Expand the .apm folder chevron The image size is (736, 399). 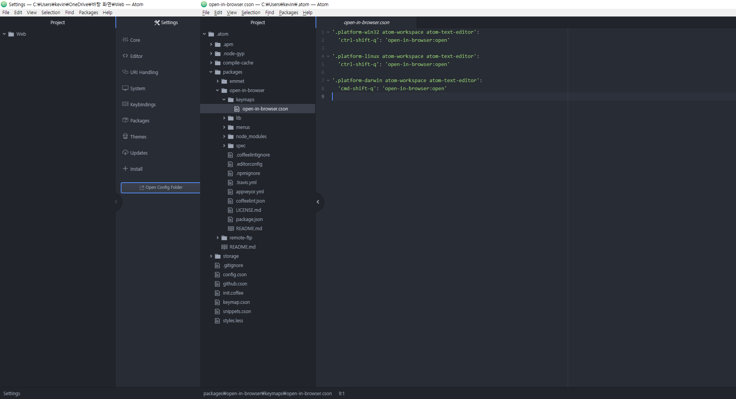211,45
